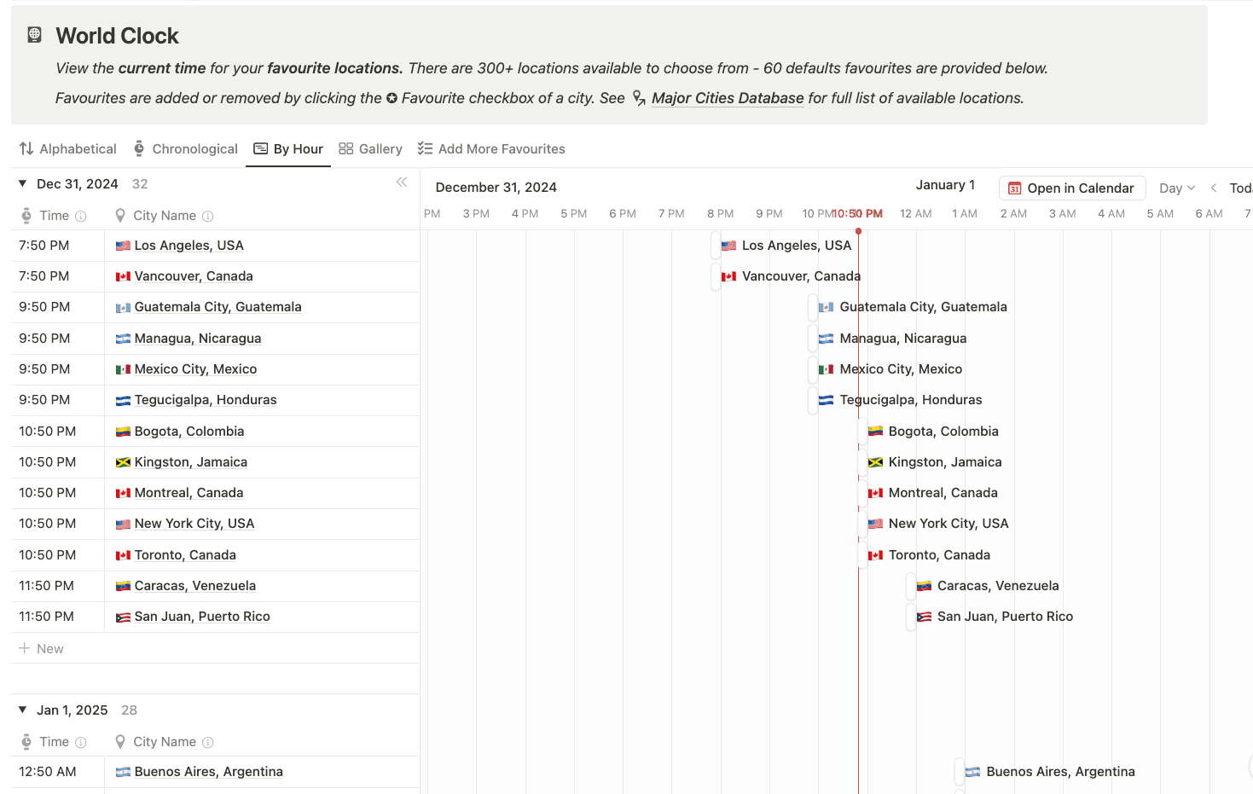Collapse the Dec 31, 2024 group
Image resolution: width=1253 pixels, height=794 pixels.
(23, 183)
